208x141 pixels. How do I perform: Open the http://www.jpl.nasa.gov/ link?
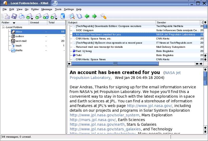(x=149, y=106)
